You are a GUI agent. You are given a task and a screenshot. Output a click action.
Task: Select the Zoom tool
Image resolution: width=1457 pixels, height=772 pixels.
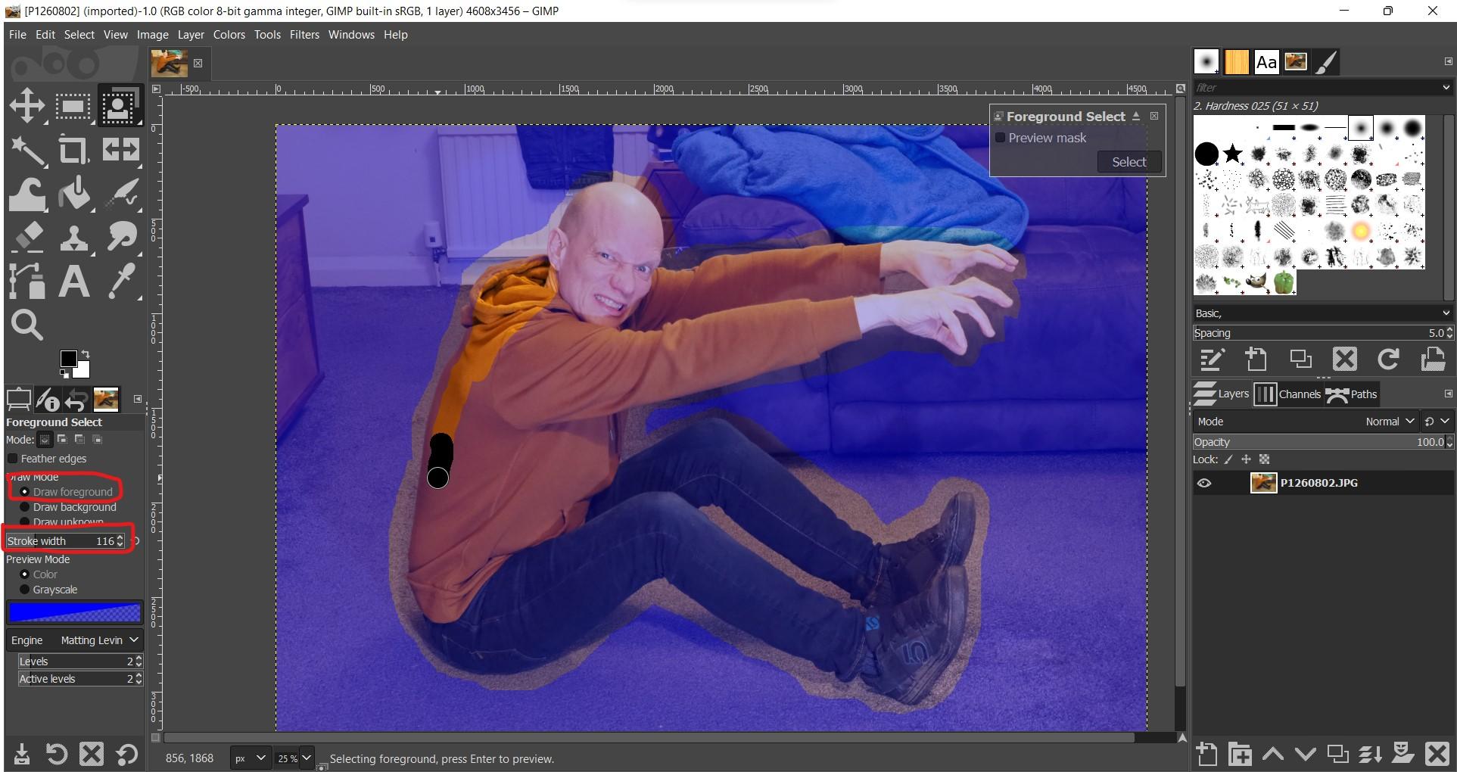(27, 325)
